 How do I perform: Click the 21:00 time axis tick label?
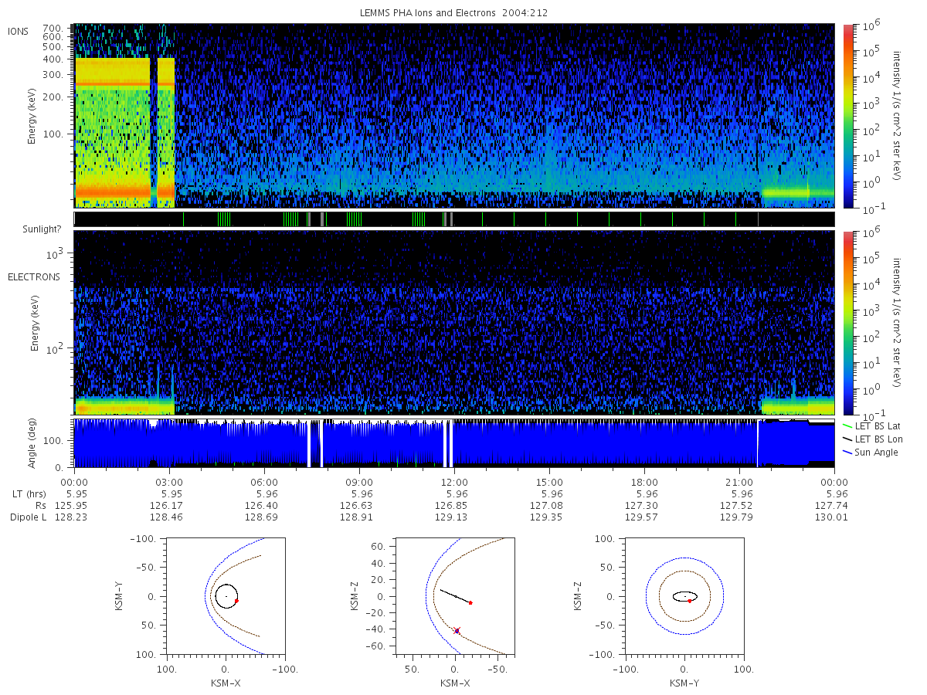[739, 481]
